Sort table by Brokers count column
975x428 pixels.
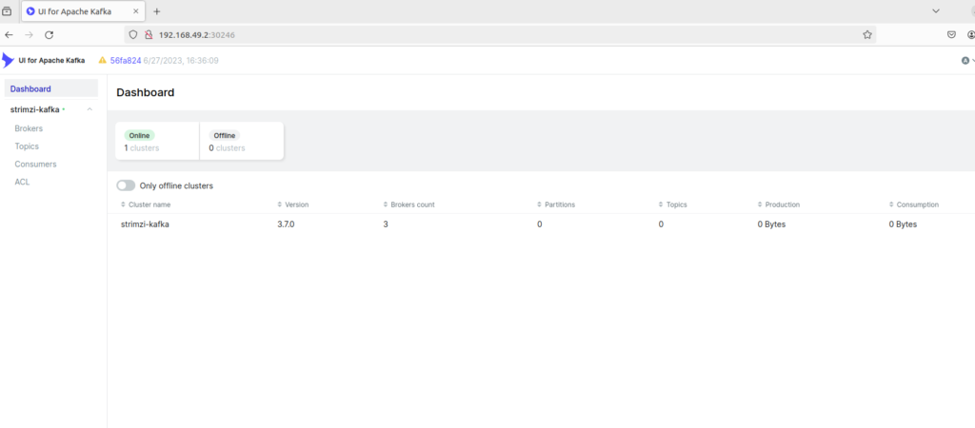pyautogui.click(x=412, y=204)
